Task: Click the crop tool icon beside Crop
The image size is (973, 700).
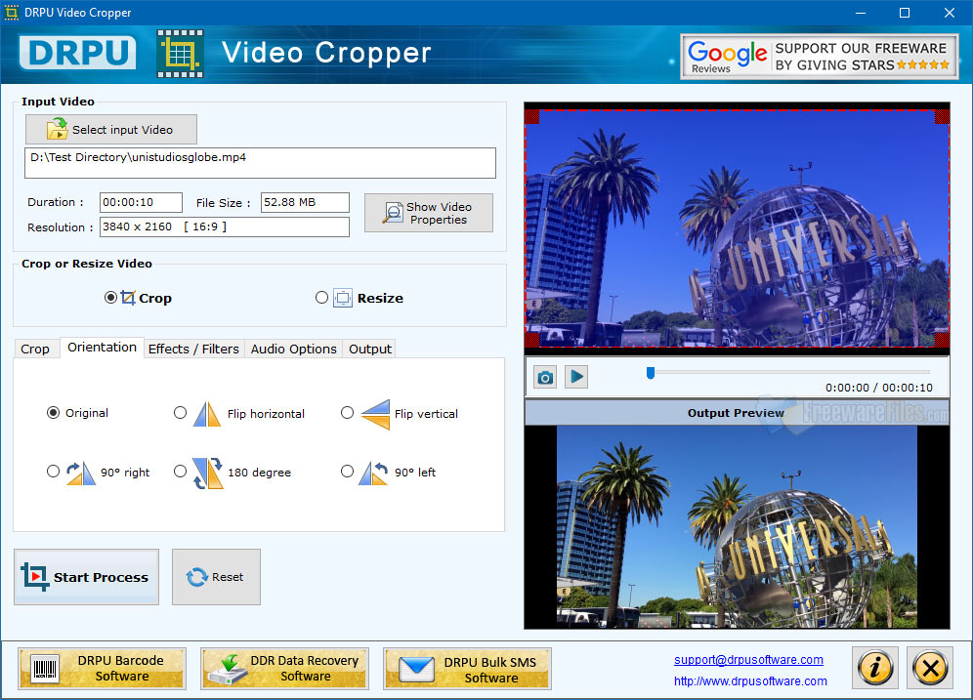Action: click(x=128, y=298)
